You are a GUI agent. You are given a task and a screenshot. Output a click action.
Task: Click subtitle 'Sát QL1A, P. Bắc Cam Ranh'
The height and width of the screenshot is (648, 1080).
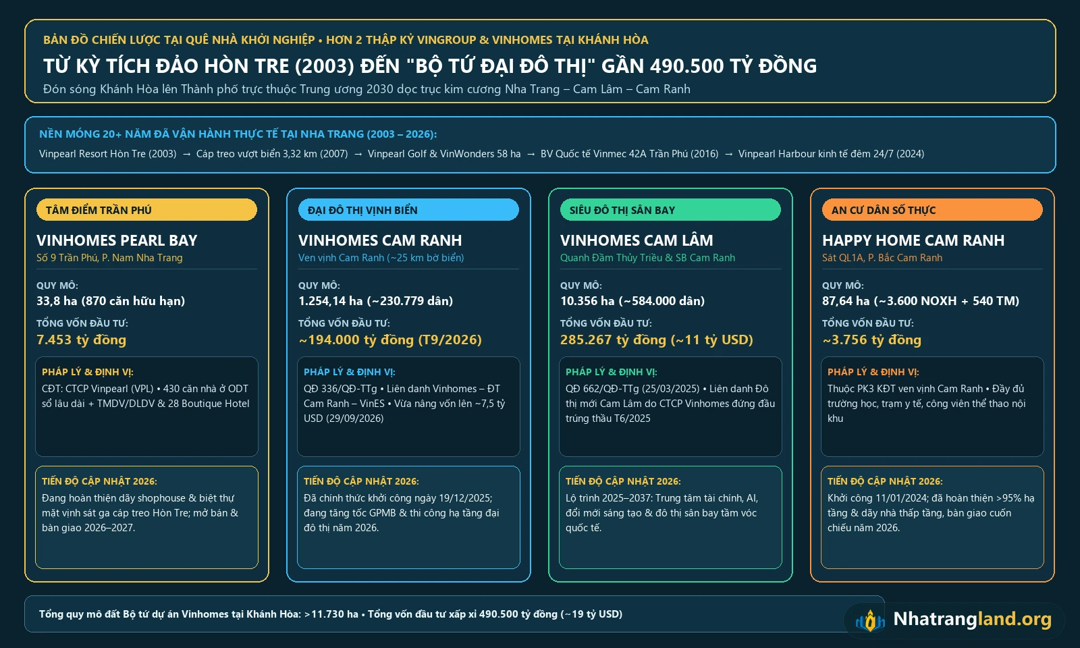click(882, 258)
